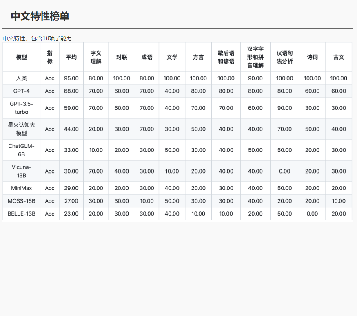Click Vicuna-13B's 30.00 average score
The image size is (357, 316).
coord(71,171)
